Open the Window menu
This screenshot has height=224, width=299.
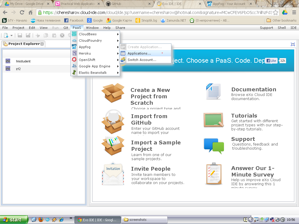(x=92, y=28)
